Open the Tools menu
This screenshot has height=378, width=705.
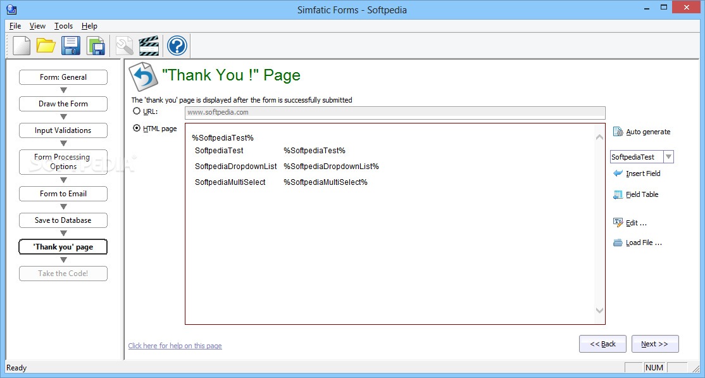(x=63, y=26)
